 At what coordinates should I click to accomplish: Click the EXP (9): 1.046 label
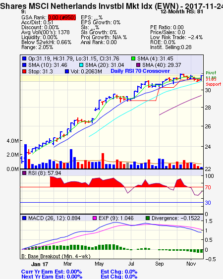(116, 218)
